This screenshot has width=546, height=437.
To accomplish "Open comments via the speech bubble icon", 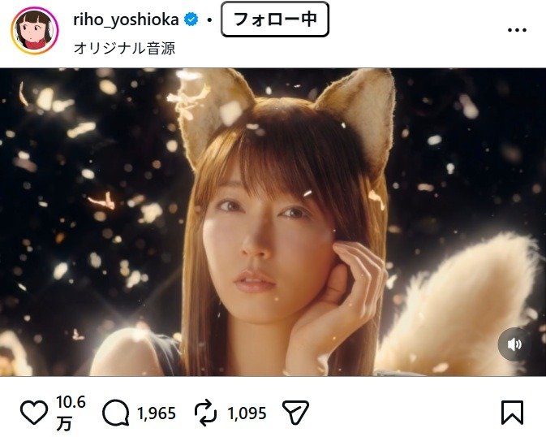I will click(115, 413).
